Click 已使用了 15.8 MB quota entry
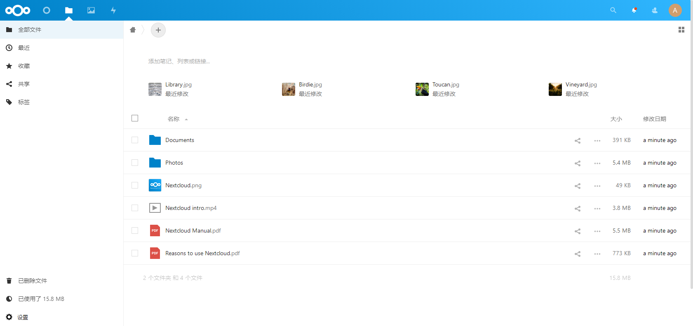This screenshot has width=693, height=326. pos(62,299)
